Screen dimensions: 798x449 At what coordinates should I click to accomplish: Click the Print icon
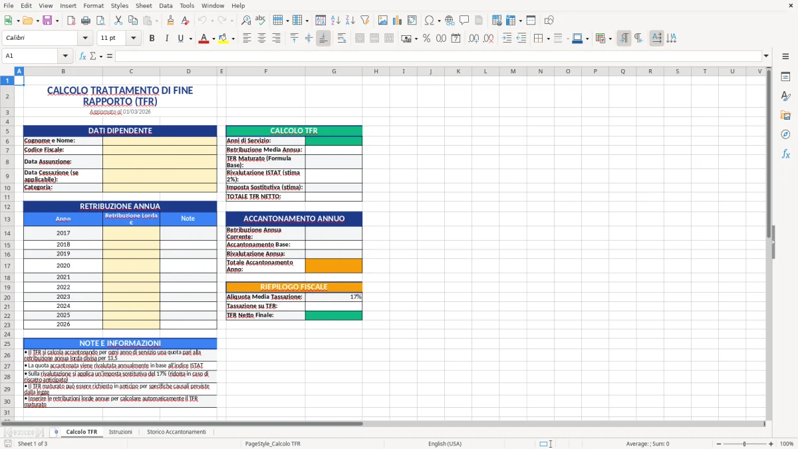pyautogui.click(x=86, y=21)
